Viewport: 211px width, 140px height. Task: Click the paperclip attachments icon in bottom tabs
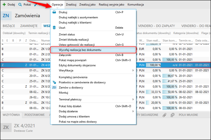click(164, 115)
